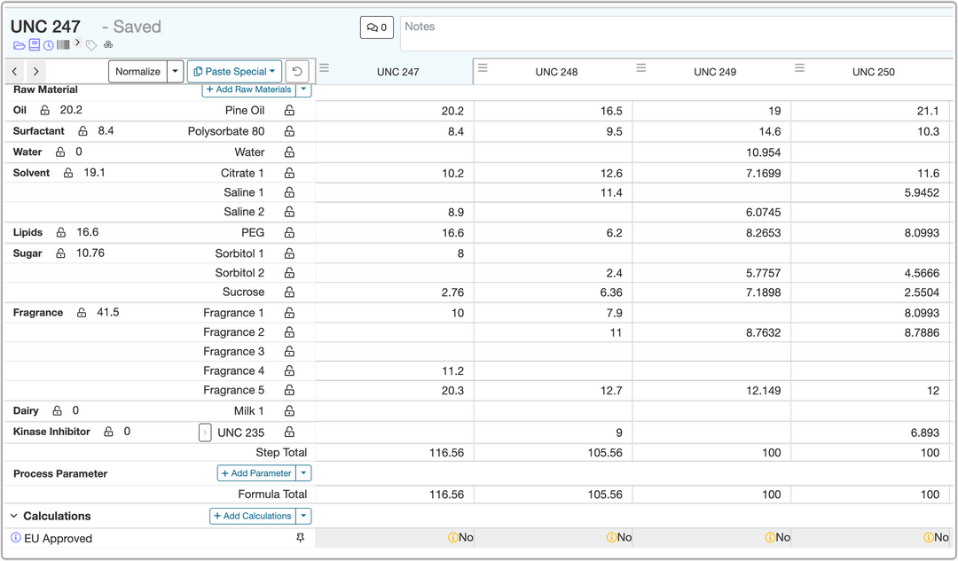The width and height of the screenshot is (958, 561).
Task: Open the Normalize dropdown arrow
Action: tap(175, 72)
